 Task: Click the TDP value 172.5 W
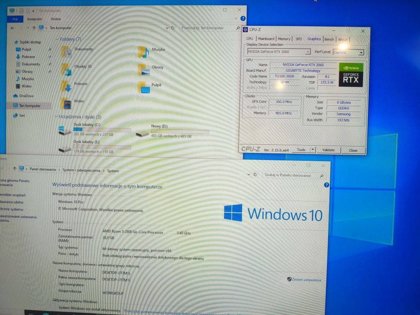coord(327,82)
